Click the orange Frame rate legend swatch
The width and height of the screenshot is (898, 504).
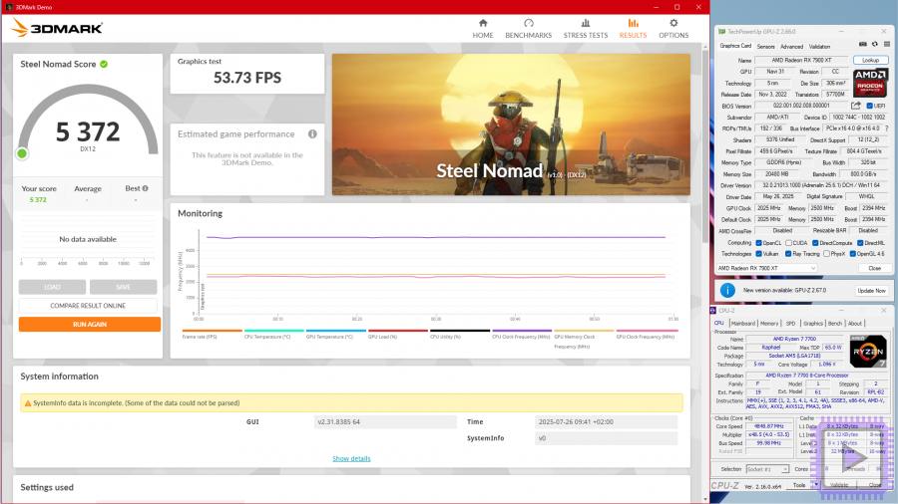(x=212, y=331)
